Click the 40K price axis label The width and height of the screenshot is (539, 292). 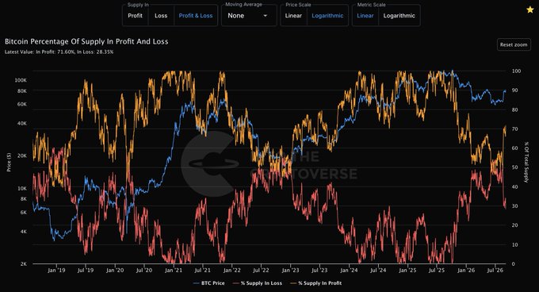[x=22, y=124]
